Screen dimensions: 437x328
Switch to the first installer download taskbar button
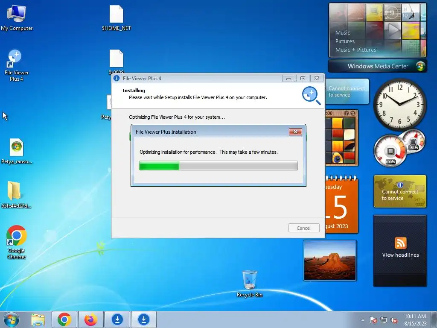point(117,319)
